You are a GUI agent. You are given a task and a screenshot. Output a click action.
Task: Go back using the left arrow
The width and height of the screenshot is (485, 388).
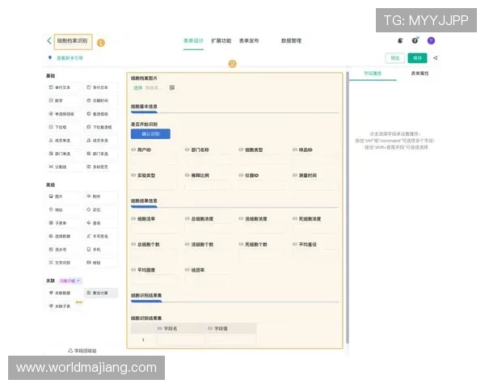pyautogui.click(x=49, y=41)
